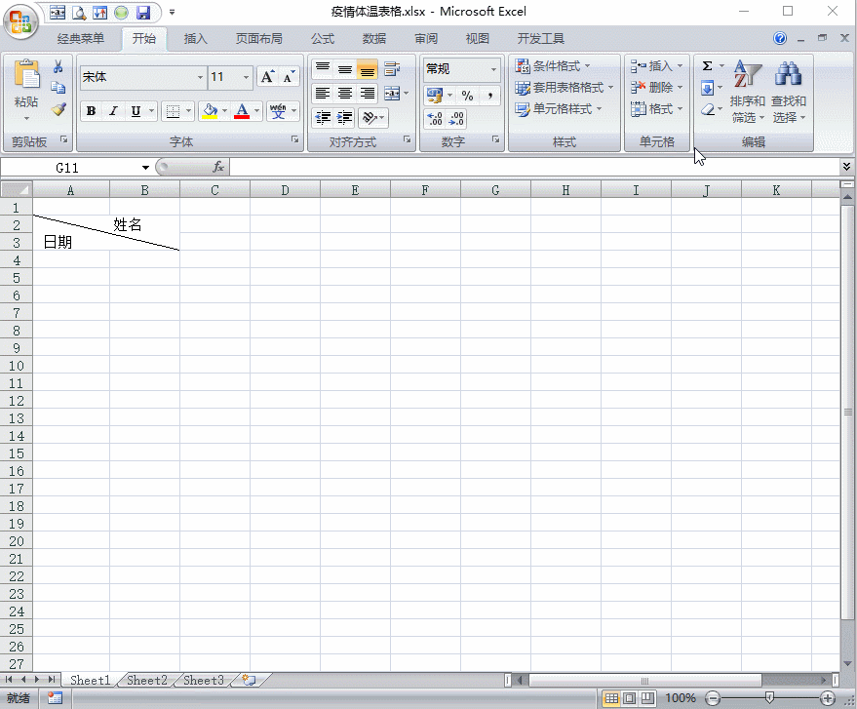Image resolution: width=857 pixels, height=709 pixels.
Task: Apply percent style format
Action: pyautogui.click(x=467, y=96)
